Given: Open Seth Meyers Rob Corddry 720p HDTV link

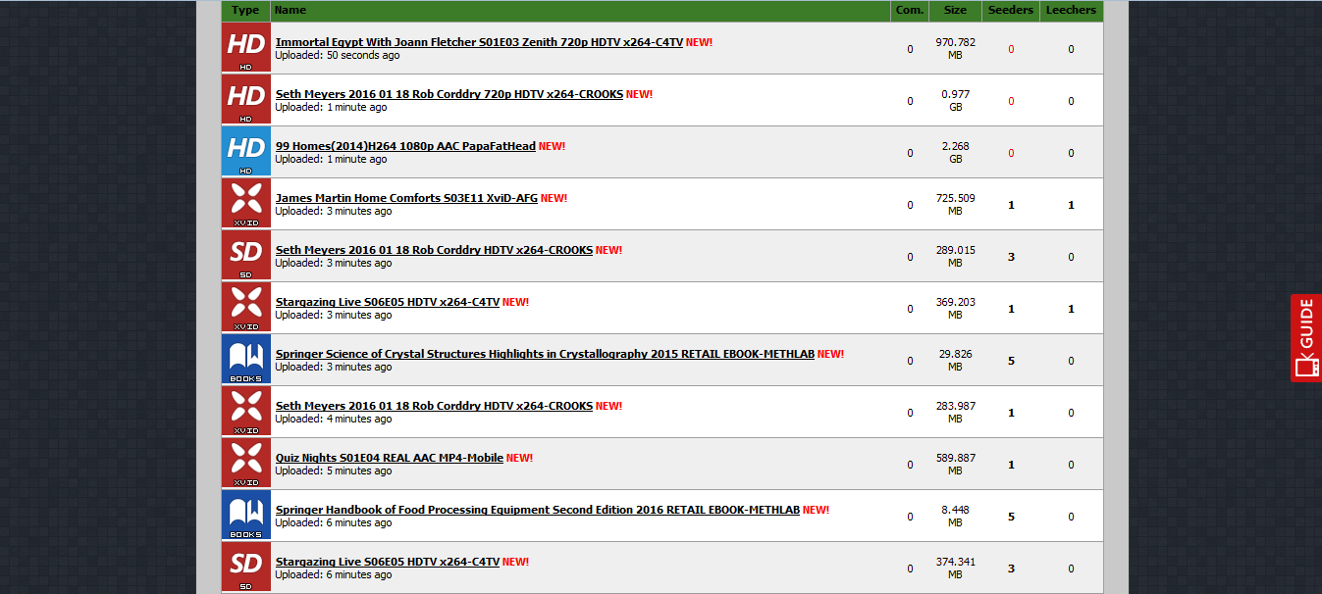Looking at the screenshot, I should [x=449, y=94].
